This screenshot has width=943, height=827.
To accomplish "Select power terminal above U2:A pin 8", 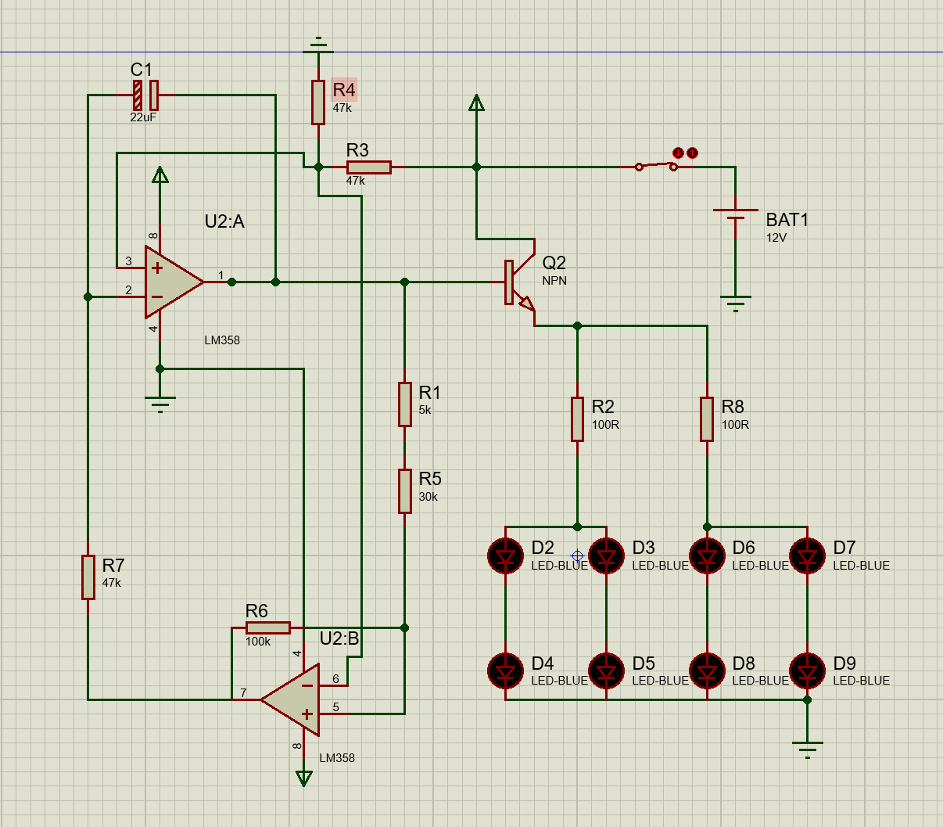I will [x=160, y=174].
